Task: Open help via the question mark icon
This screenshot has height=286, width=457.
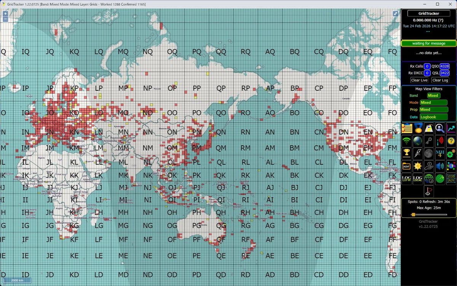Action: (451, 141)
